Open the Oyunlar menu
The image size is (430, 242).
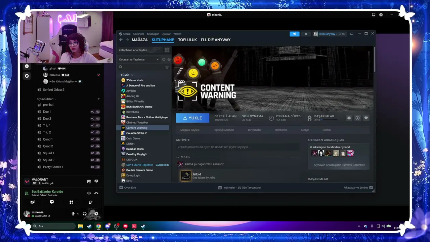coord(166,34)
